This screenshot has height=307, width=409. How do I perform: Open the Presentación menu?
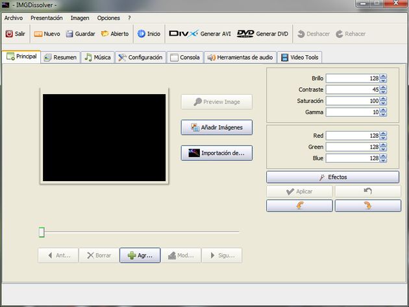[x=47, y=18]
